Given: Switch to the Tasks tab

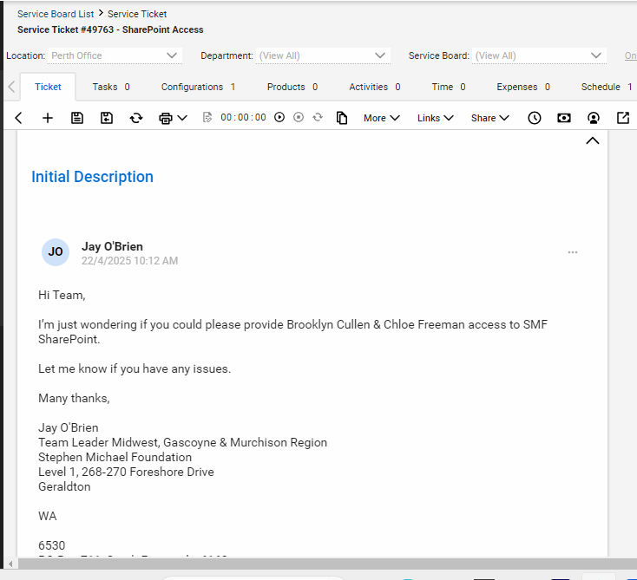Looking at the screenshot, I should (111, 87).
